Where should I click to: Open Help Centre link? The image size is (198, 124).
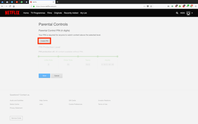click(43, 100)
